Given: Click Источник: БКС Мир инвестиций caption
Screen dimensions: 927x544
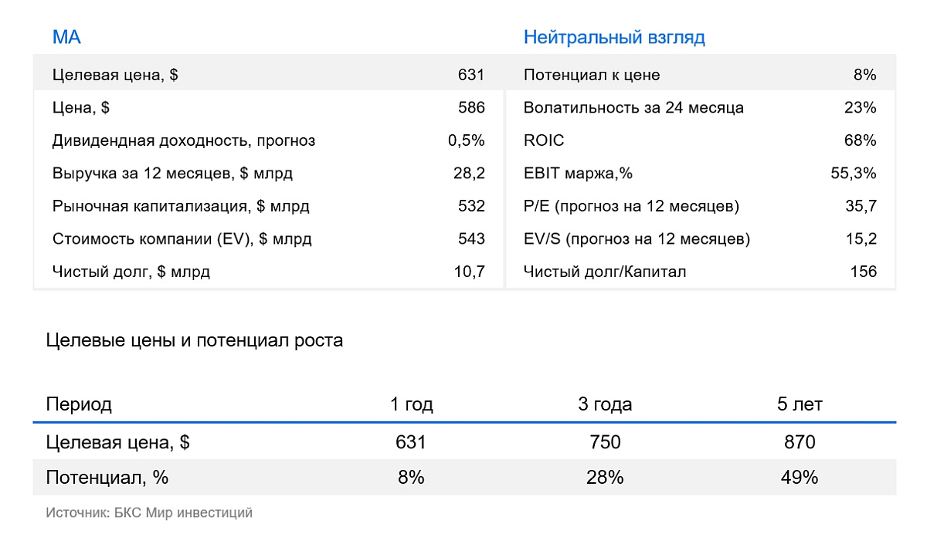Looking at the screenshot, I should coord(149,512).
